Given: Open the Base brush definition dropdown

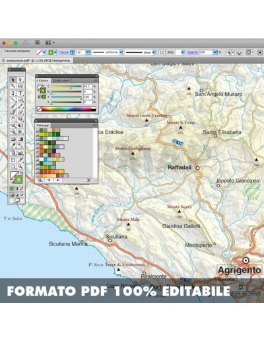Looking at the screenshot, I should [154, 52].
